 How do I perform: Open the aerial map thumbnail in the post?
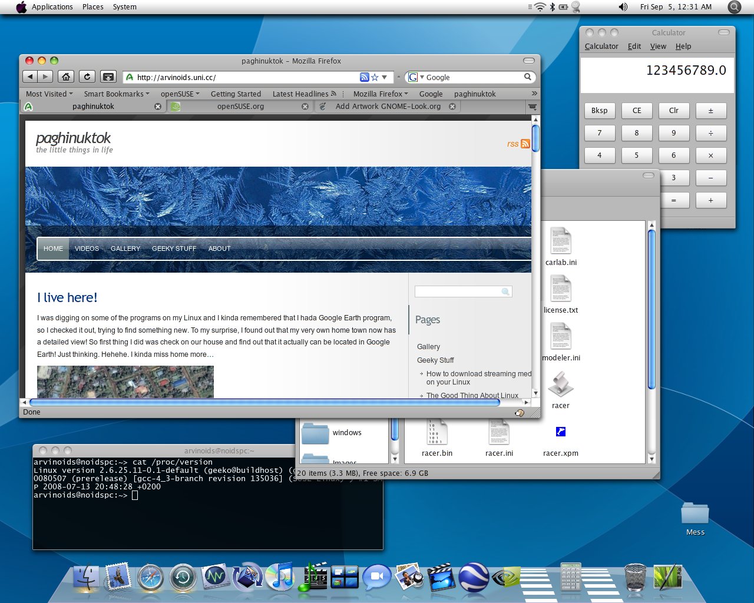125,382
